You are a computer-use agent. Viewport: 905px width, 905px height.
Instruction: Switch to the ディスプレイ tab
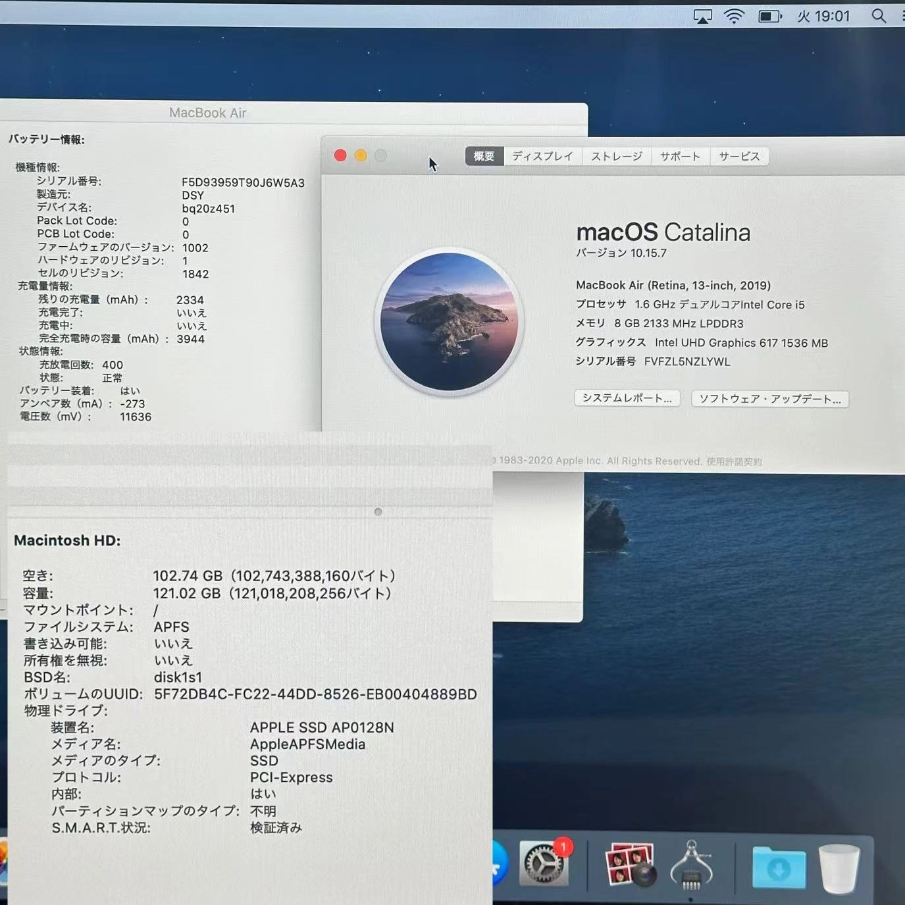click(542, 156)
